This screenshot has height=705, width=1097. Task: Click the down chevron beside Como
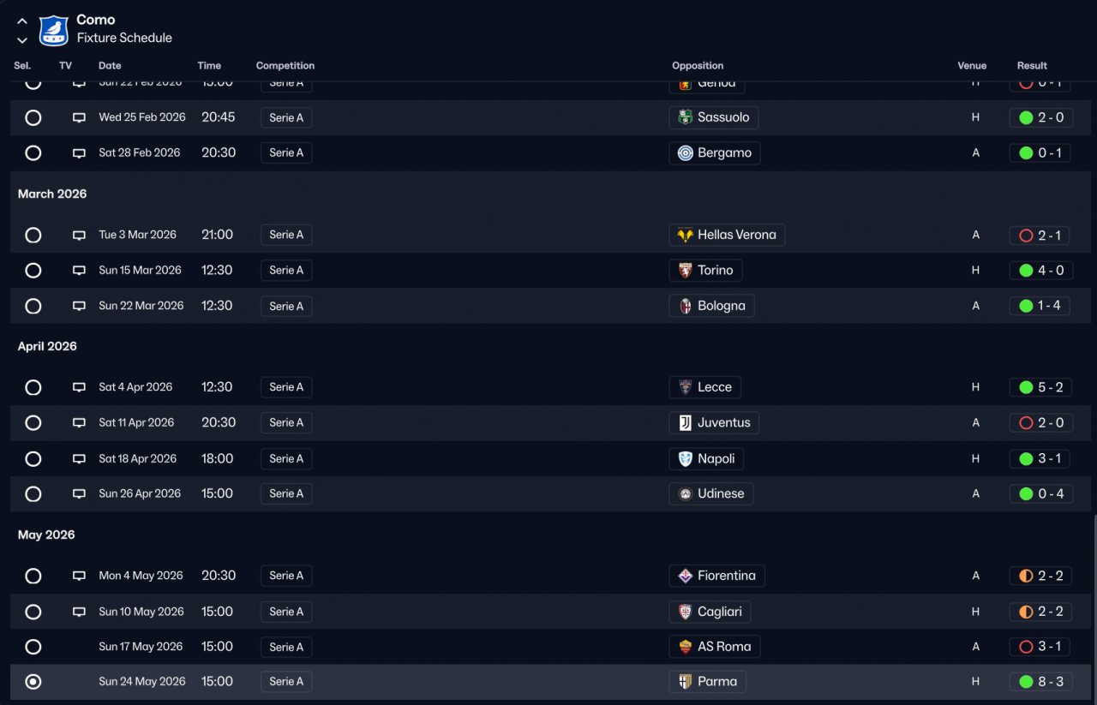click(x=22, y=40)
